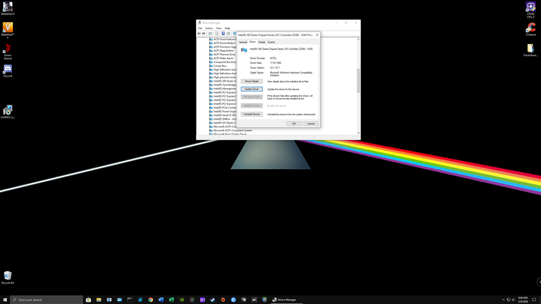541x304 pixels.
Task: Click the Device Manager vertical scrollbar thumb
Action: click(x=359, y=81)
